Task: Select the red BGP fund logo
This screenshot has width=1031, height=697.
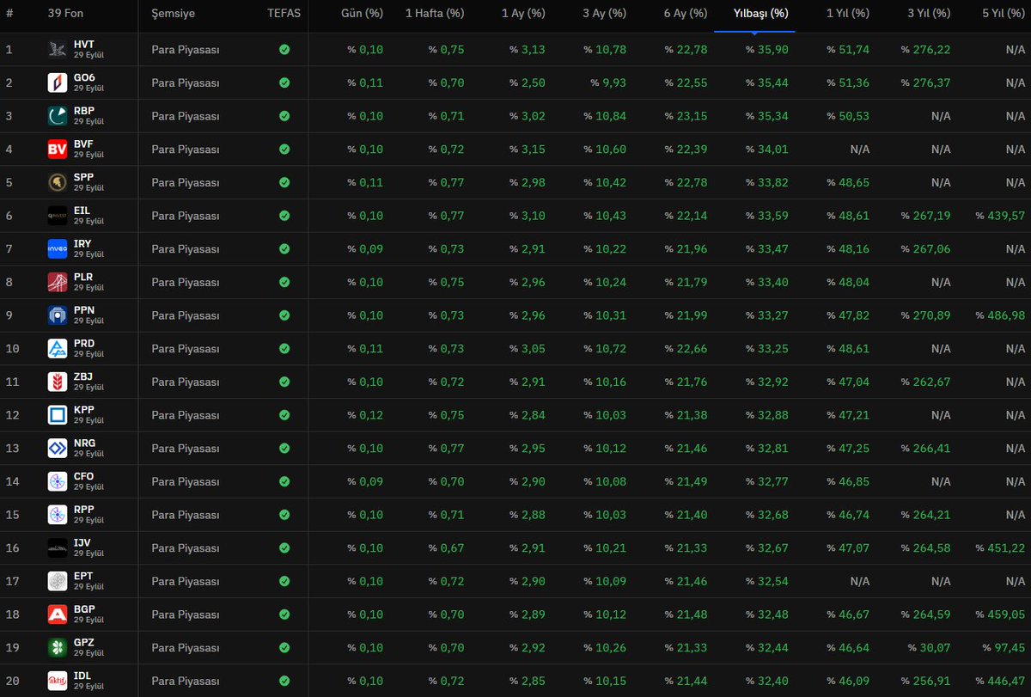Action: pyautogui.click(x=58, y=614)
